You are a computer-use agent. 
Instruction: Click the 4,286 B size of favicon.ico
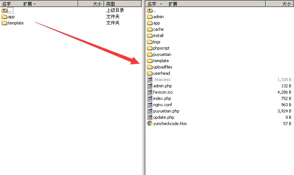(284, 92)
